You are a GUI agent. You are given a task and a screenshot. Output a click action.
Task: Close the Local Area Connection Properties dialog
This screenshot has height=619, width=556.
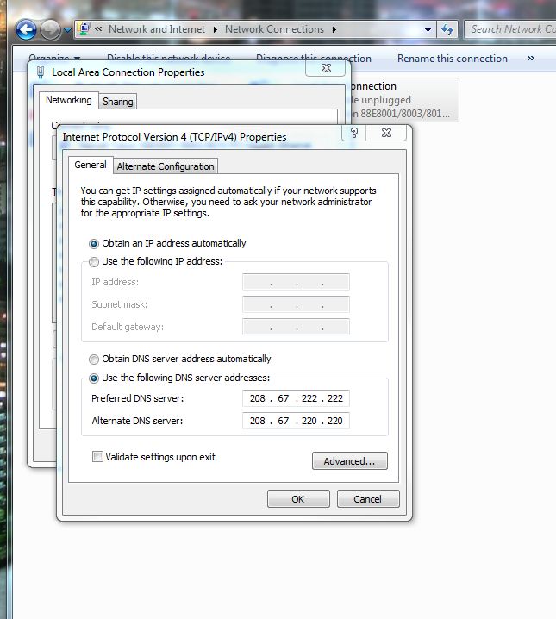[326, 68]
